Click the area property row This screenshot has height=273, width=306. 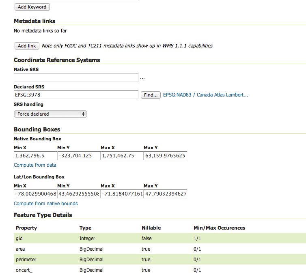click(160, 249)
